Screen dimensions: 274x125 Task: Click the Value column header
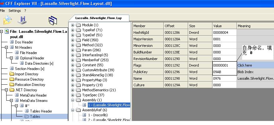pyautogui.click(x=224, y=26)
